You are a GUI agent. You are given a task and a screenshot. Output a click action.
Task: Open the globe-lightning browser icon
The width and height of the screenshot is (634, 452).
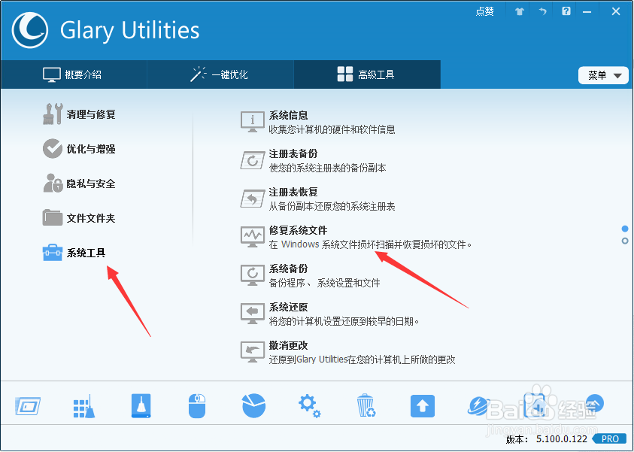[x=479, y=406]
